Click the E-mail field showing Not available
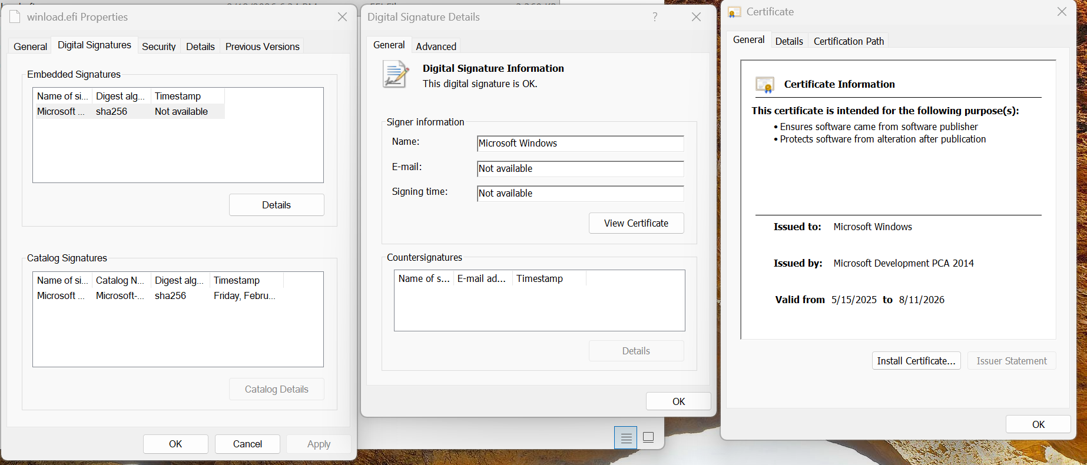 click(x=580, y=168)
